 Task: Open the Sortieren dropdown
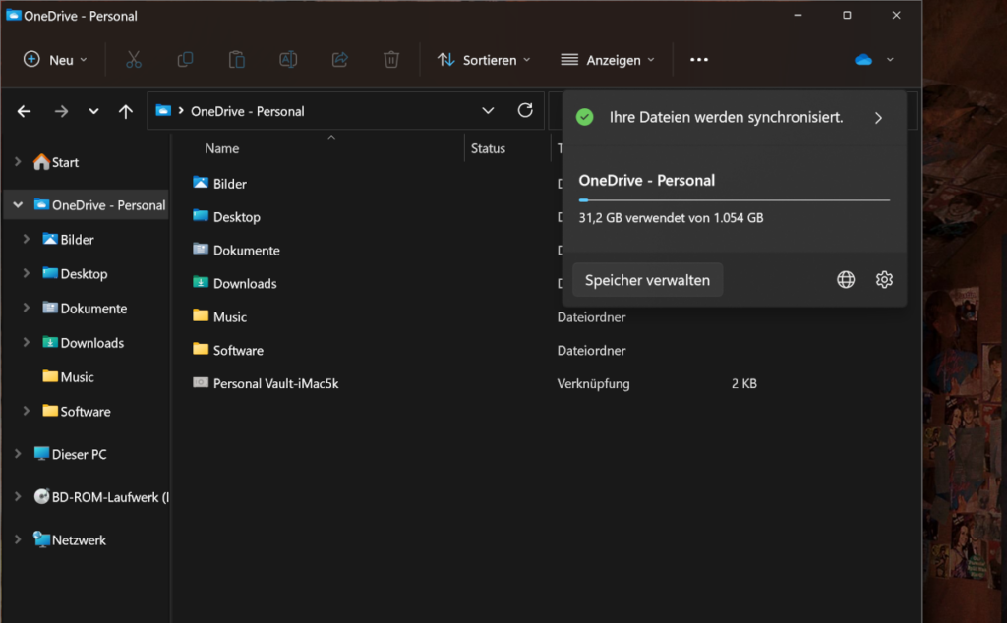[484, 60]
